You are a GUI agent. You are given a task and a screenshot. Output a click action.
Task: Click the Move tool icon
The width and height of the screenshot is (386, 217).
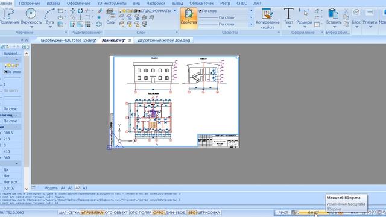coord(72,11)
